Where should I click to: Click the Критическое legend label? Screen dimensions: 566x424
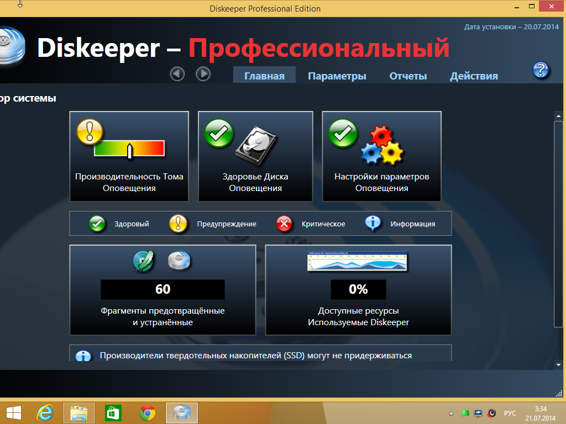point(323,224)
